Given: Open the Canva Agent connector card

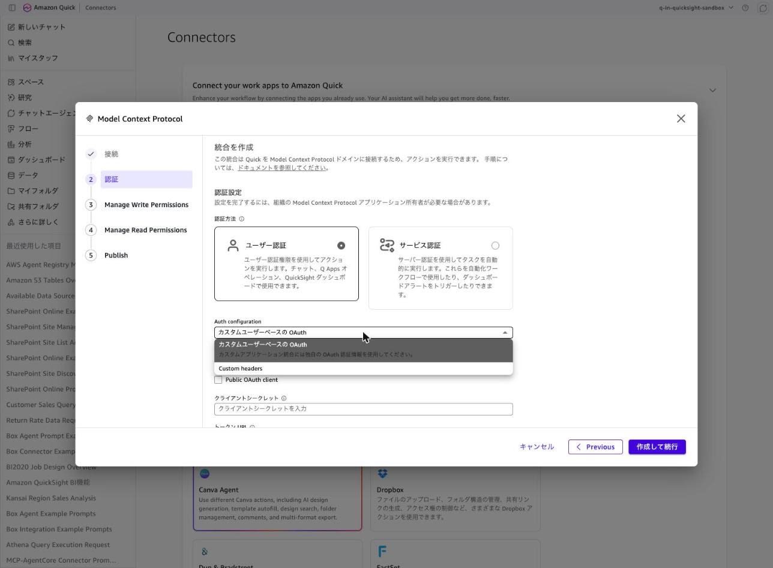Looking at the screenshot, I should 277,497.
